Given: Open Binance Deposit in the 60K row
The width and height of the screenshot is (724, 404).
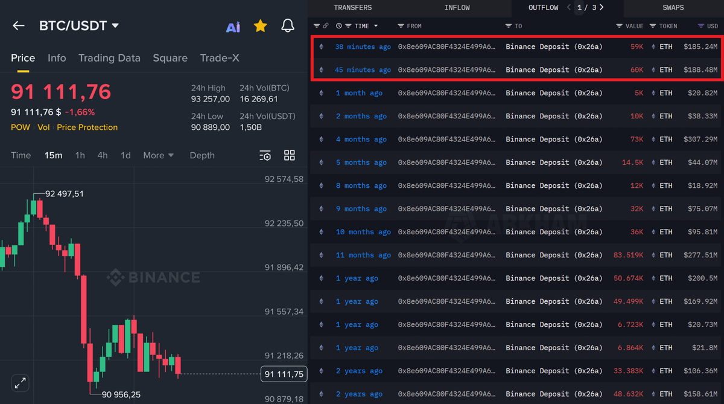Looking at the screenshot, I should [554, 69].
